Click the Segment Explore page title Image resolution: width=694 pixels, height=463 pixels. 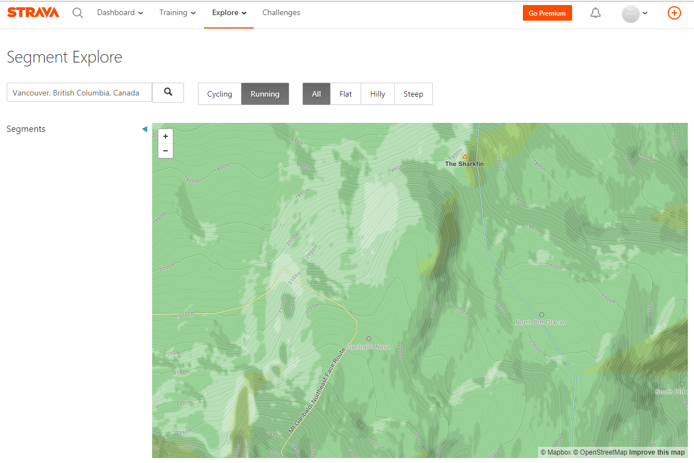64,57
